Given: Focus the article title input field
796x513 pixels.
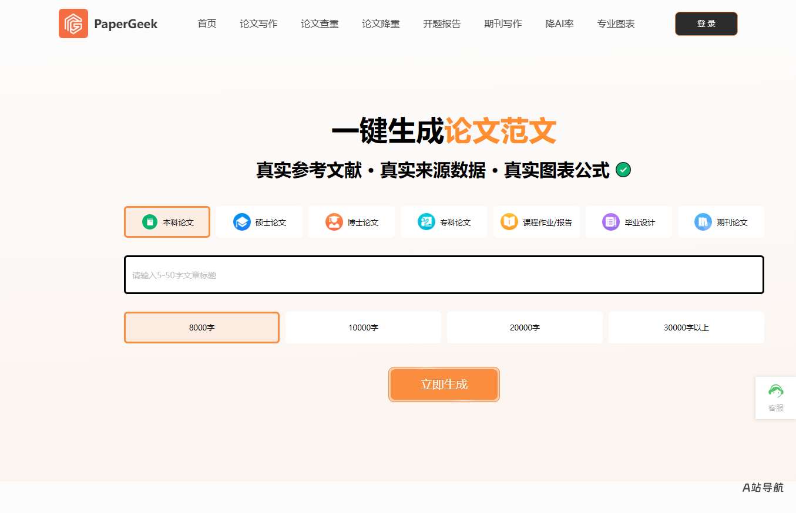Looking at the screenshot, I should coord(444,275).
